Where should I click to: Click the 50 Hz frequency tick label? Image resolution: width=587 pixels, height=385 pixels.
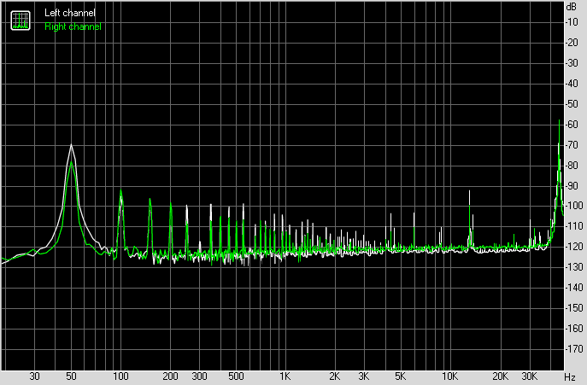[71, 376]
